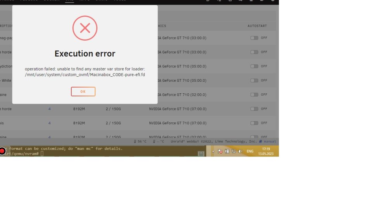Click the xis VM name
This screenshot has width=388, height=218.
[x=2, y=123]
